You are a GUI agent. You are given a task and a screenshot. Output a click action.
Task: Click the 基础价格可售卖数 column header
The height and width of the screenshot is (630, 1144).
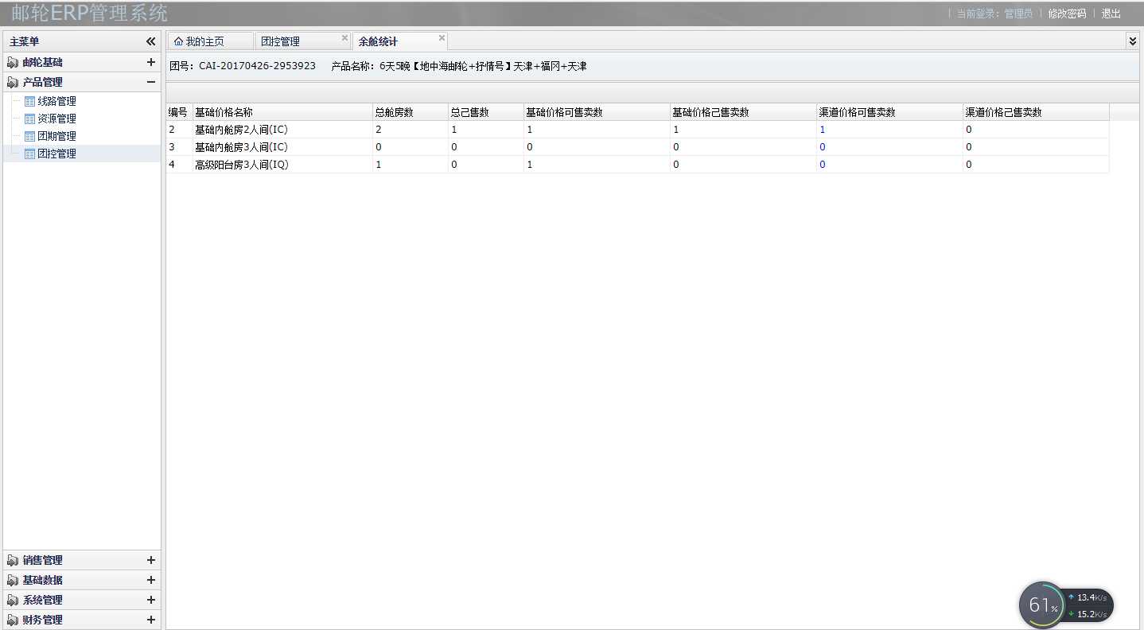click(597, 112)
